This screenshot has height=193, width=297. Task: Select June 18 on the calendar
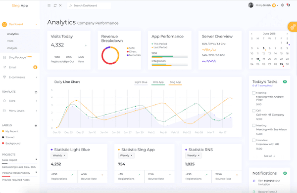[x=257, y=59]
